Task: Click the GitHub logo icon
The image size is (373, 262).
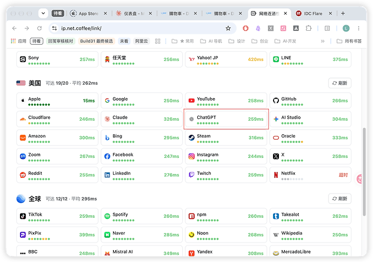Action: point(276,101)
